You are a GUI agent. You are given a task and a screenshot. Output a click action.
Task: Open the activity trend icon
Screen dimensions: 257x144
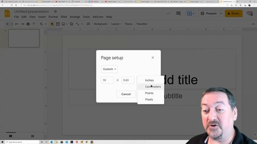coord(168,14)
